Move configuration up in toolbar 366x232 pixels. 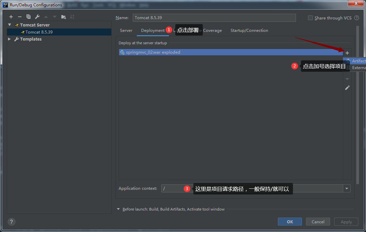pos(46,17)
